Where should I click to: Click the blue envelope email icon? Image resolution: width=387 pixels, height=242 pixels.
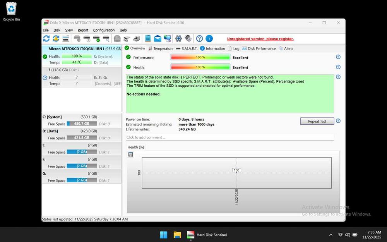158,38
